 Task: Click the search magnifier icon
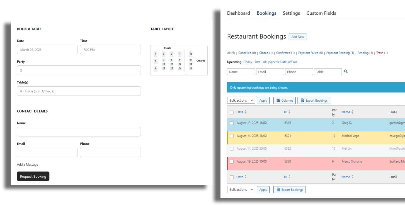tap(346, 72)
